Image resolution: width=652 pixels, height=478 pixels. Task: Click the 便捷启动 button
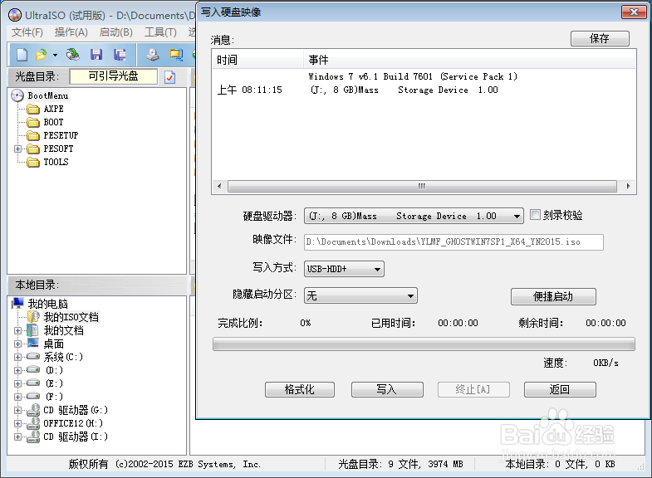click(x=553, y=296)
